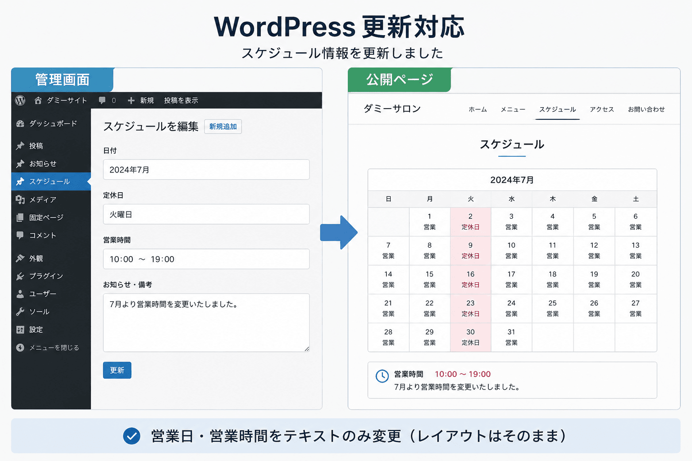Viewport: 692px width, 461px height.
Task: Click calendar day 21 marked 営業
Action: coord(388,308)
